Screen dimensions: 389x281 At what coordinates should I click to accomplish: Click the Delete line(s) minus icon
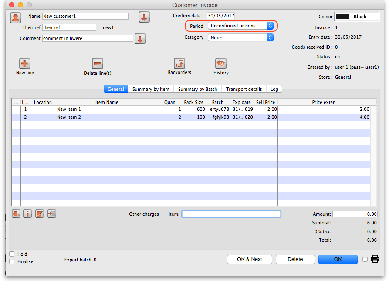pos(98,64)
